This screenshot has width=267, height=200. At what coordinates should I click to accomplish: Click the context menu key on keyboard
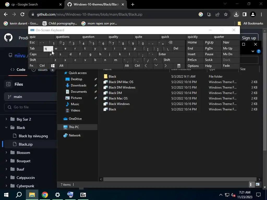179,66
